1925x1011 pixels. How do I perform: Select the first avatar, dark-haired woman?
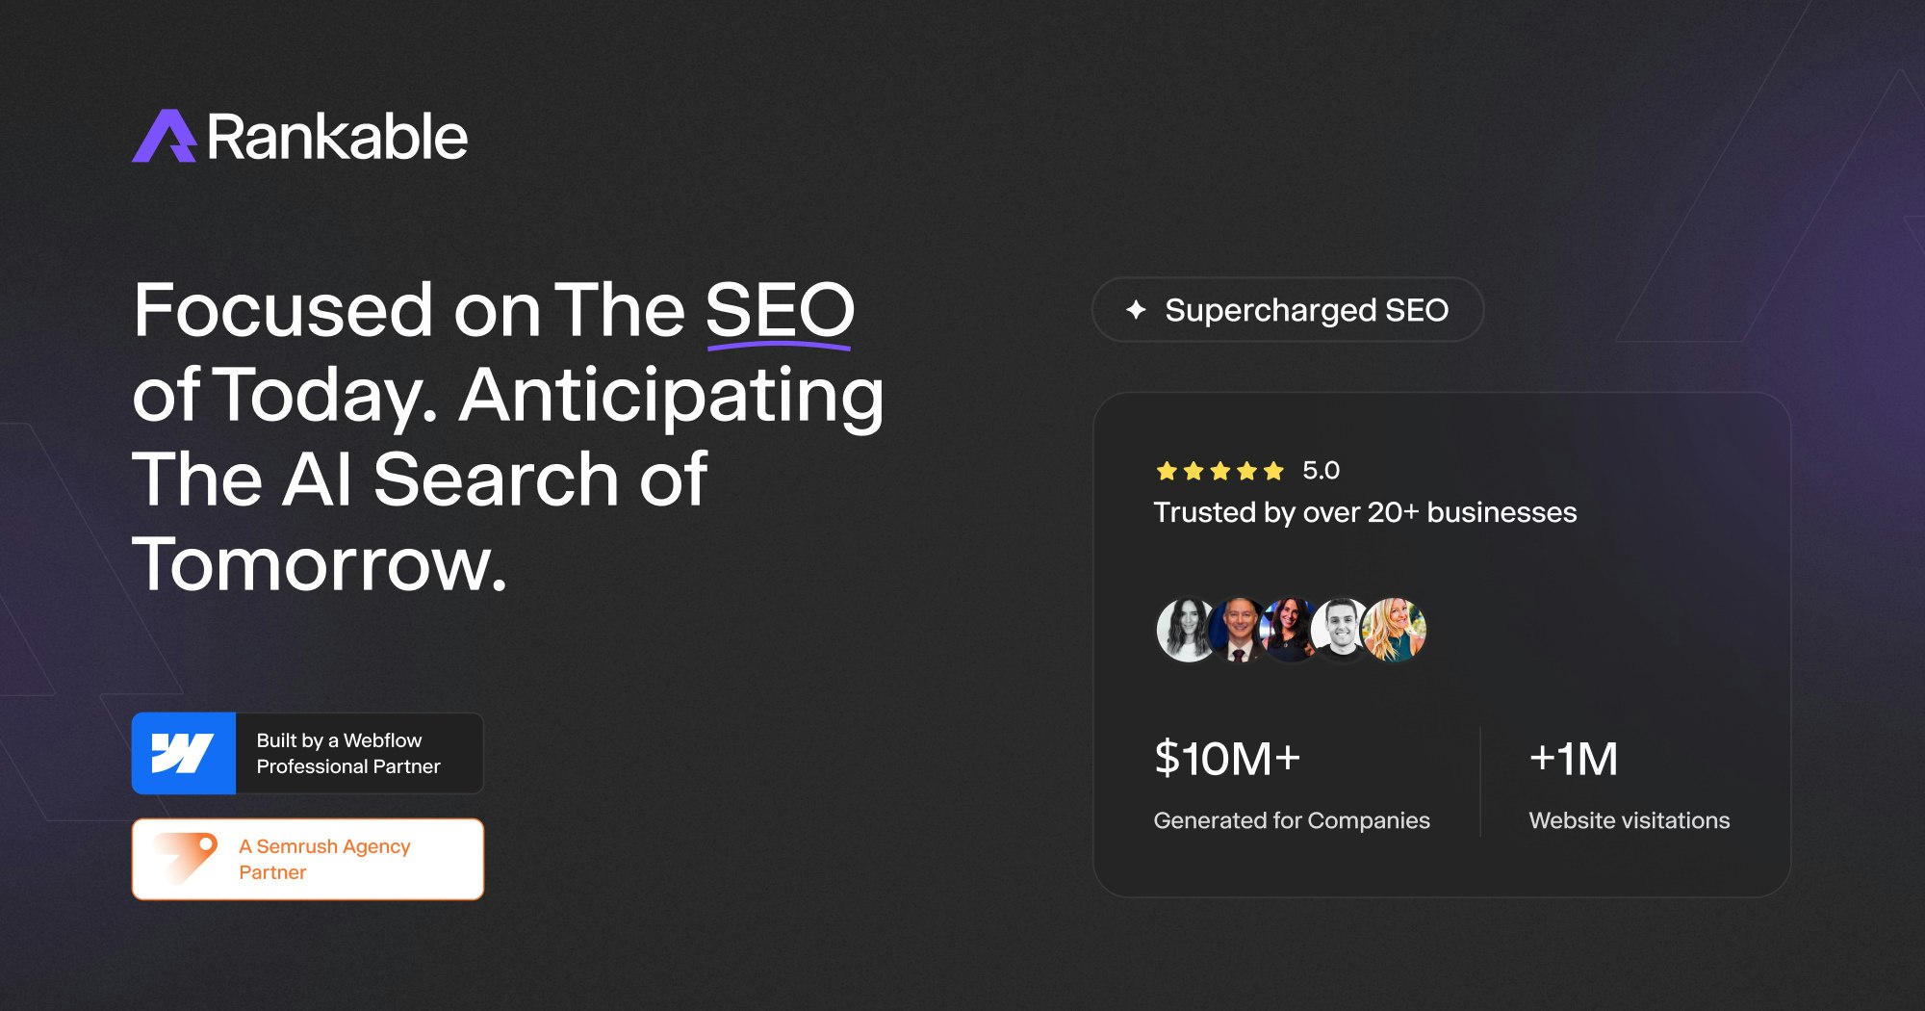[1185, 630]
